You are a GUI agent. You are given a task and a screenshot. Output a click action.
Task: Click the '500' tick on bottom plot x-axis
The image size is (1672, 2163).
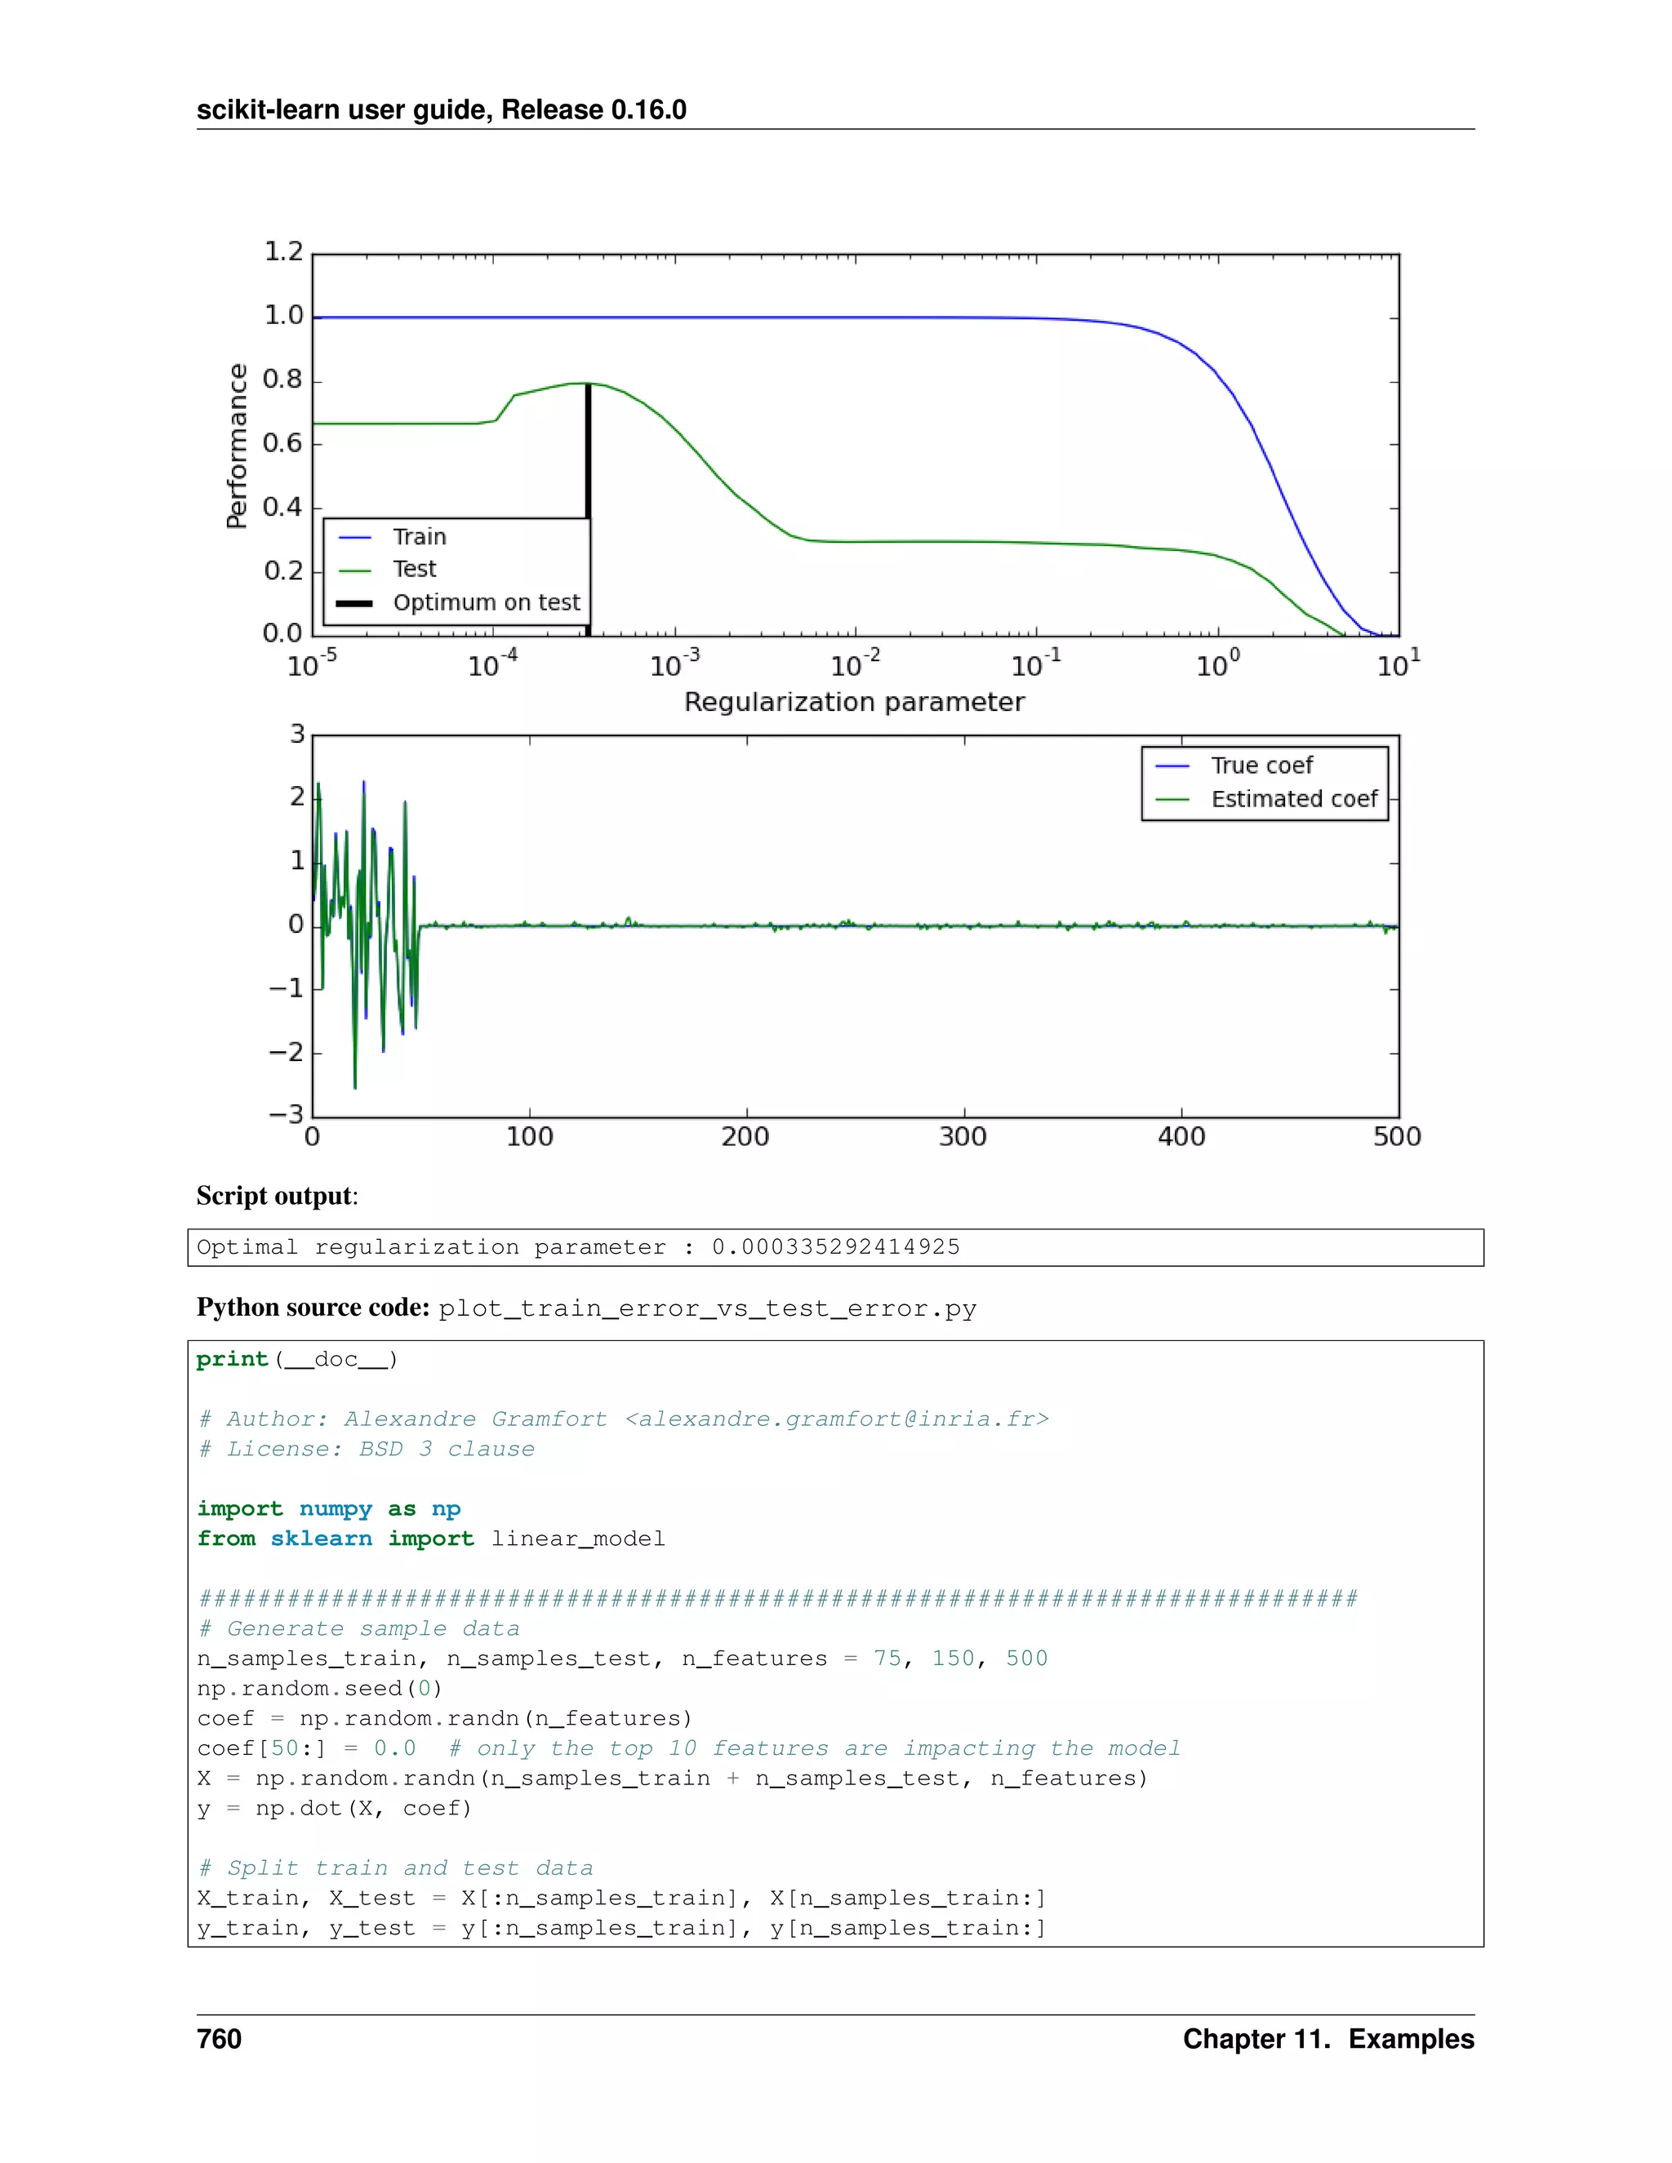[1397, 1137]
